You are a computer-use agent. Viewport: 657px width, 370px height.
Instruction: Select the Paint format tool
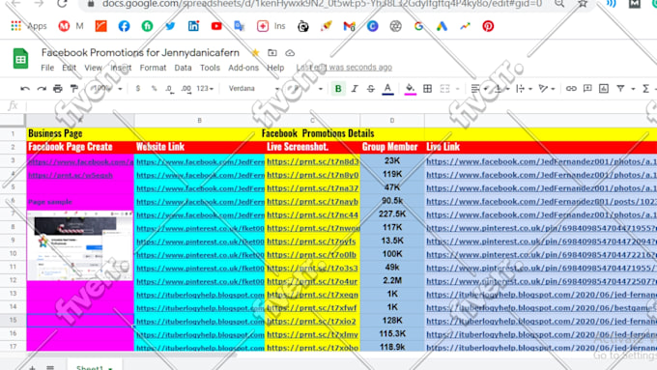tap(74, 89)
